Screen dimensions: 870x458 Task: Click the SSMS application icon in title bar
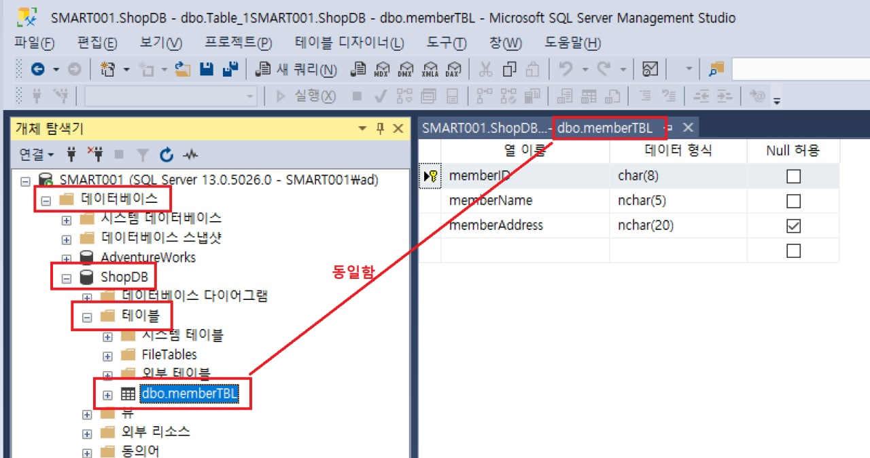[x=27, y=18]
